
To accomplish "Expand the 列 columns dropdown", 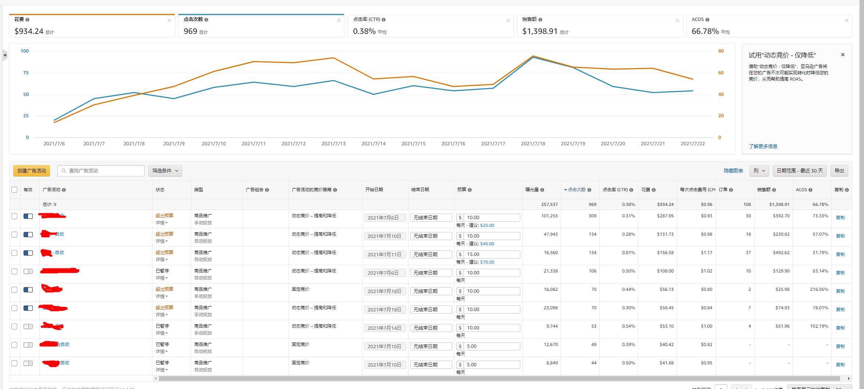I will 759,171.
